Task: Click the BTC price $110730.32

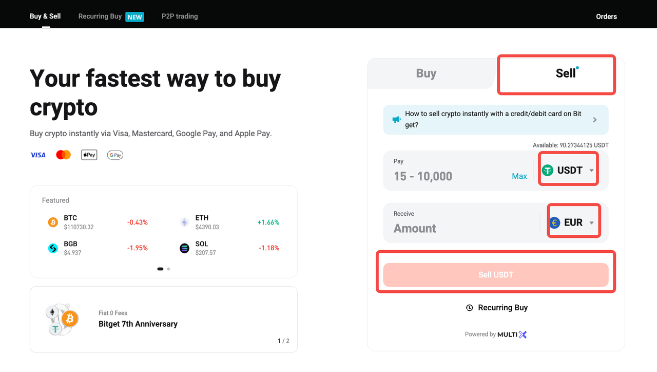Action: tap(79, 227)
